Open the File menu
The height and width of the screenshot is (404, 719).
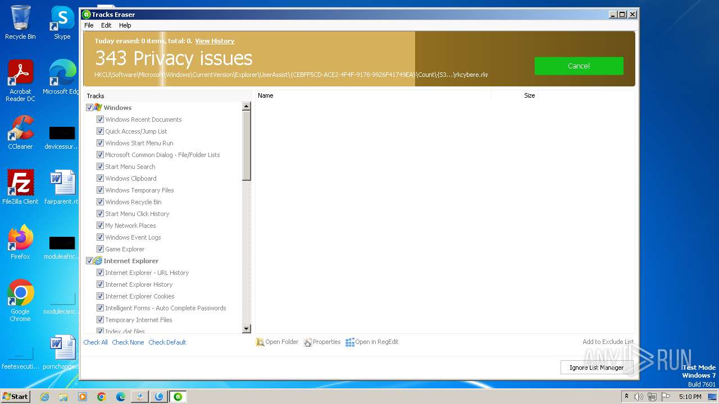click(89, 25)
